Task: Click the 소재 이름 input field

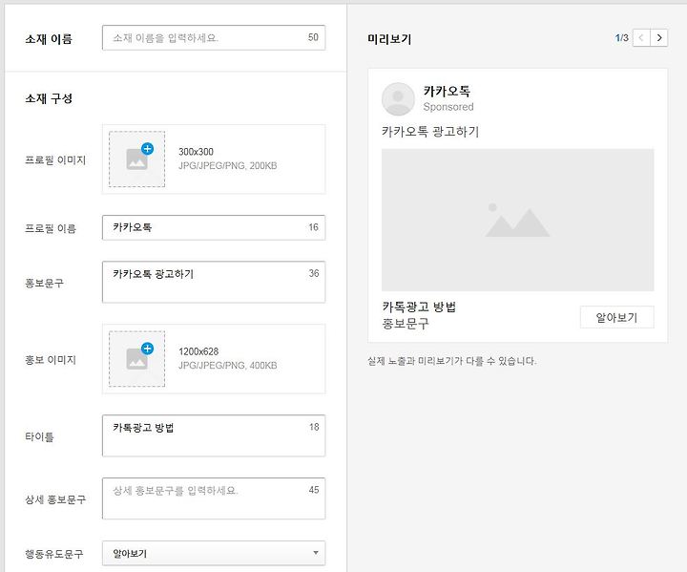Action: (214, 38)
